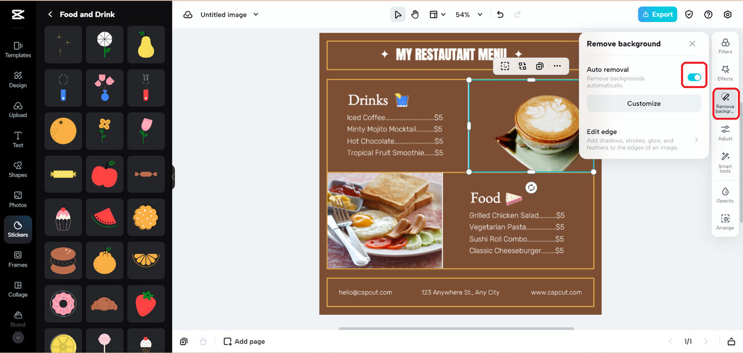Go back from Food and Drink category
This screenshot has width=743, height=353.
(x=50, y=14)
